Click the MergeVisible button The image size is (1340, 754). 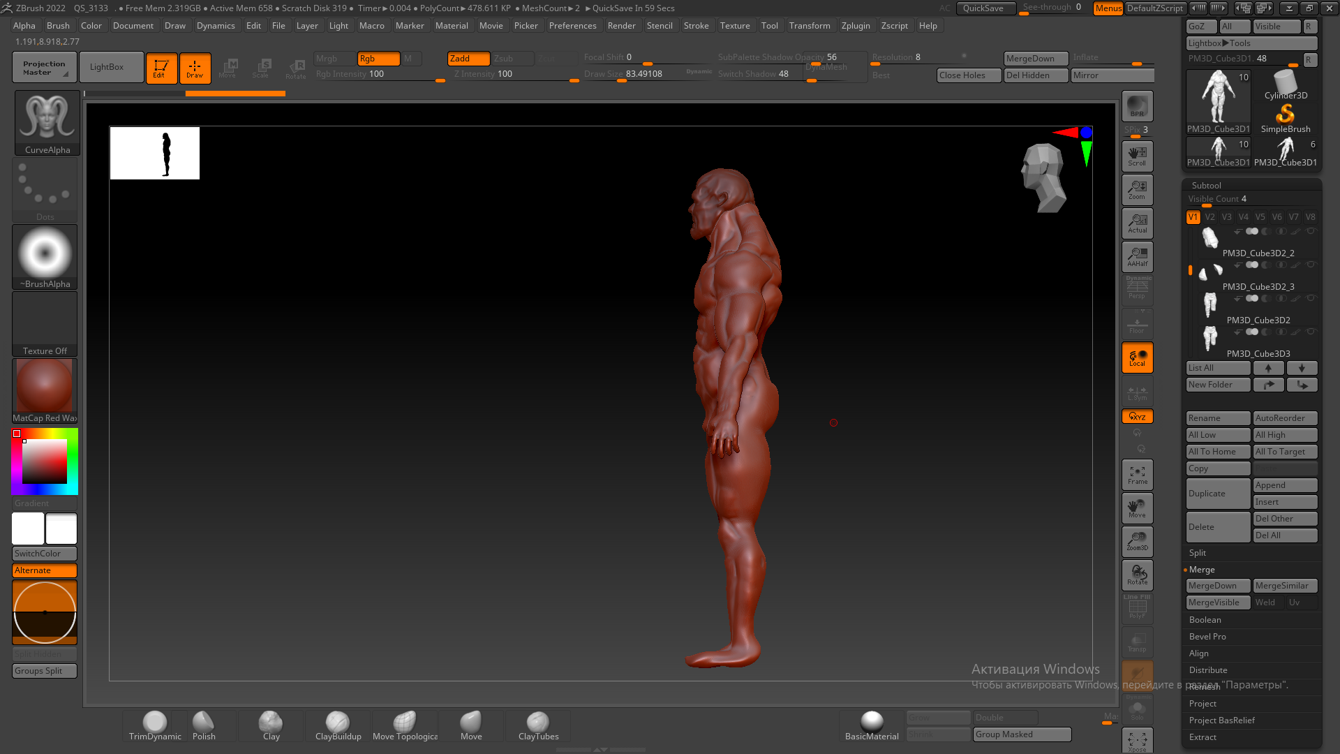(1217, 603)
